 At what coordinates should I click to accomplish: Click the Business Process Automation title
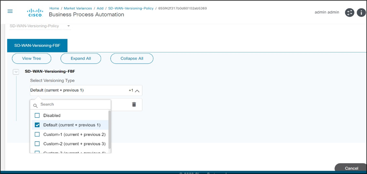[x=86, y=14]
